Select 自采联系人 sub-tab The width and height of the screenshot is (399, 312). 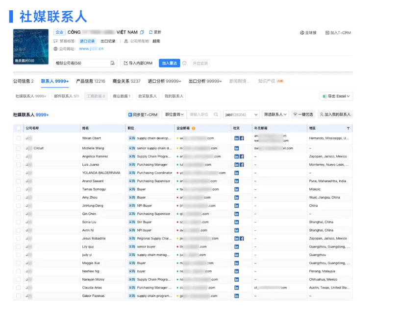148,96
